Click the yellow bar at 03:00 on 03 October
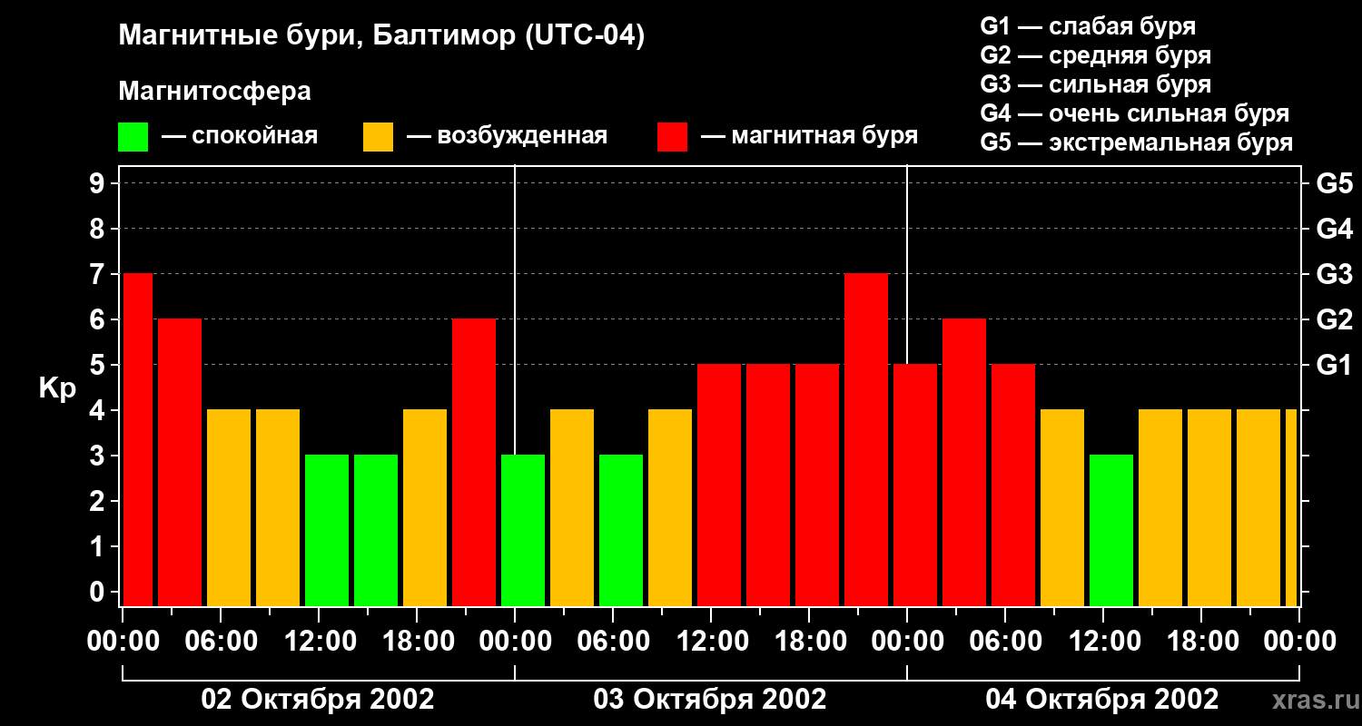 (x=572, y=507)
